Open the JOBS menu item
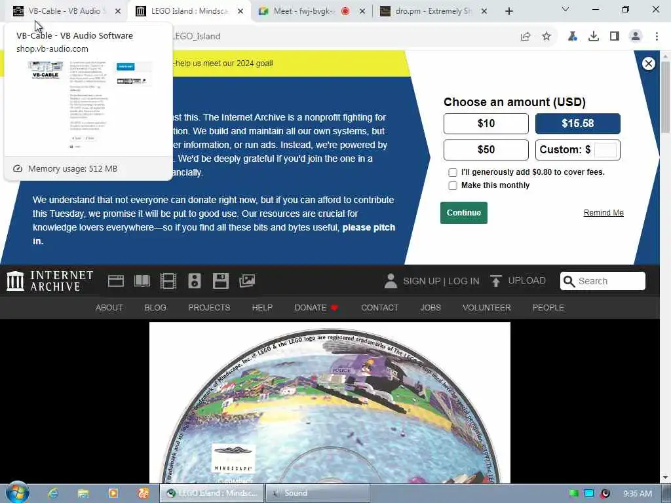The image size is (671, 503). (431, 308)
